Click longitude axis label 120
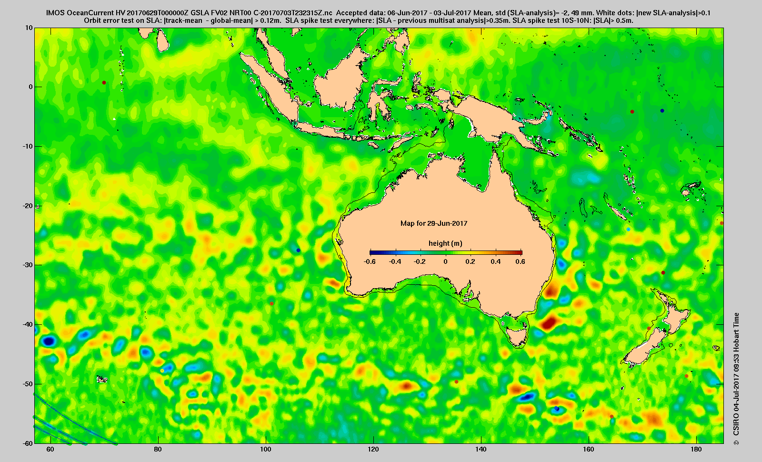This screenshot has width=762, height=462. tap(373, 450)
